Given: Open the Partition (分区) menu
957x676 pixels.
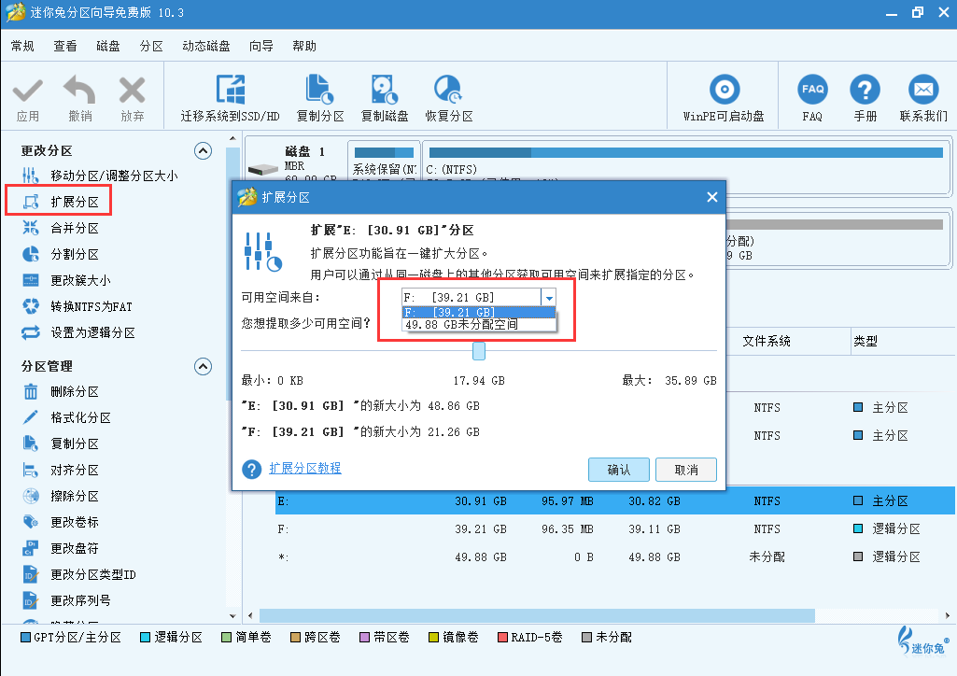Looking at the screenshot, I should [151, 47].
